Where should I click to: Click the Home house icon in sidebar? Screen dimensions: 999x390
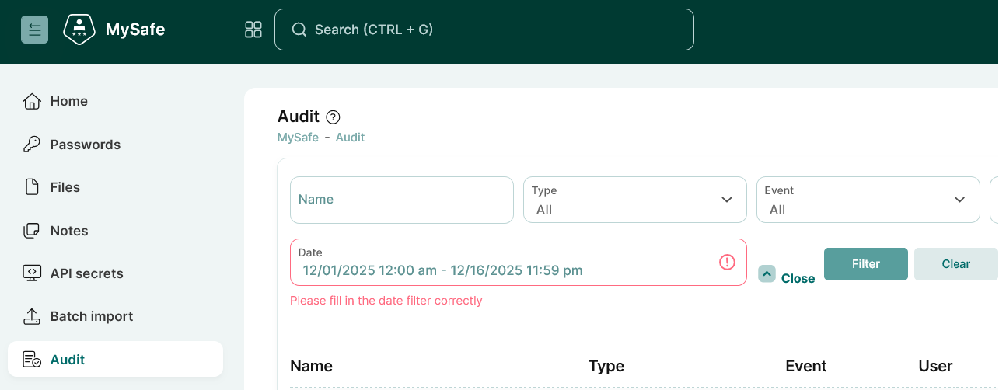pos(32,102)
